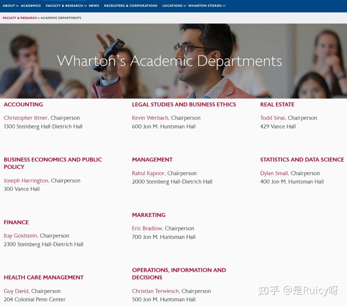Open the Finance department heading
This screenshot has width=347, height=306.
(16, 222)
